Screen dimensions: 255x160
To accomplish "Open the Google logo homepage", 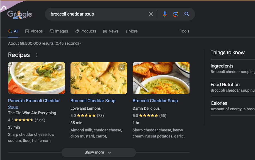I will tap(20, 14).
